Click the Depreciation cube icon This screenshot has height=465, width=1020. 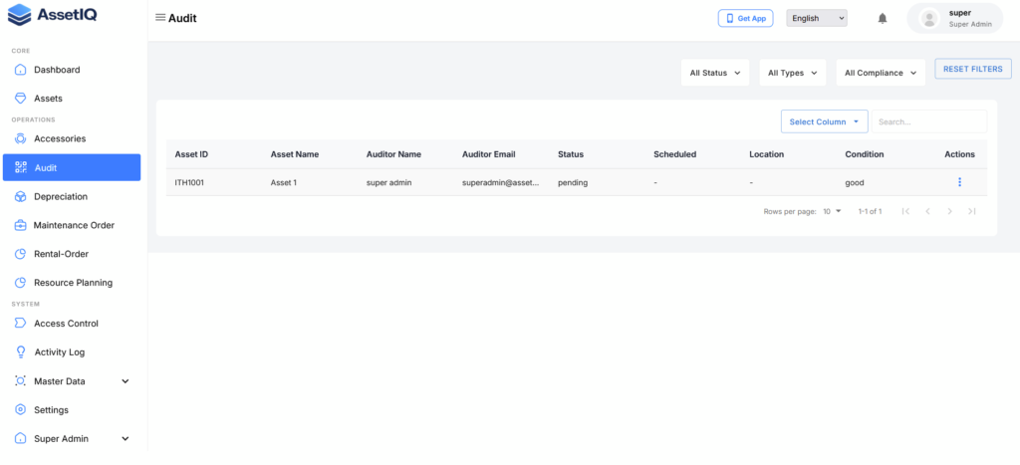tap(20, 196)
